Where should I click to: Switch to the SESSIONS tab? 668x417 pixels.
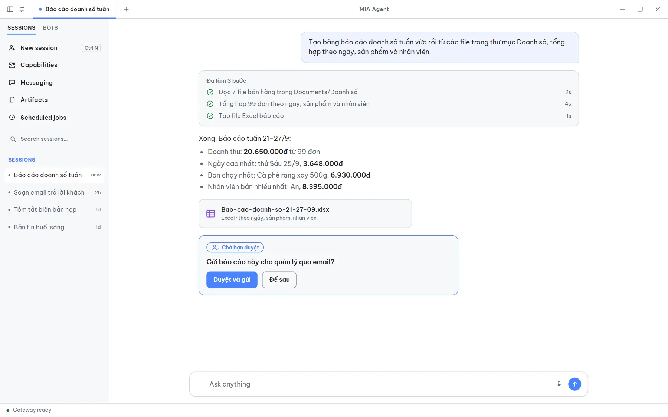pos(22,28)
